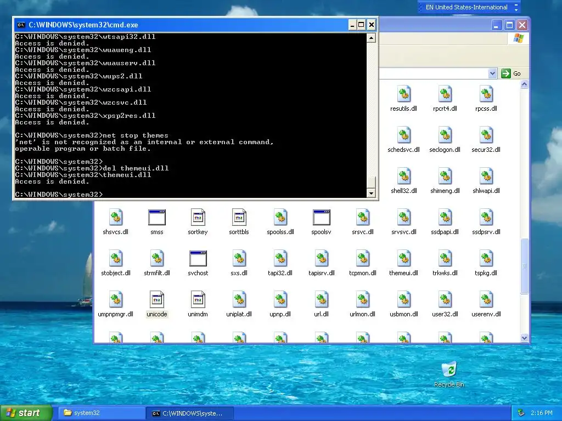
Task: Switch to system32 taskbar button
Action: click(102, 413)
